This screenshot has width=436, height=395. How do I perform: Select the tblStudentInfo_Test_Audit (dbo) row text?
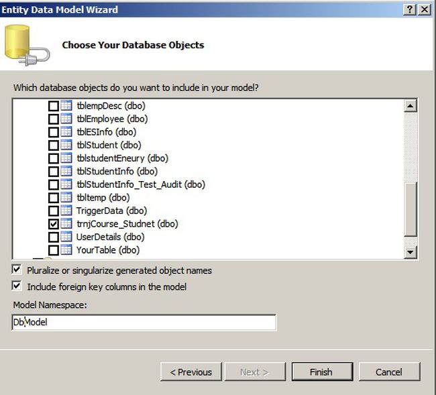point(141,184)
